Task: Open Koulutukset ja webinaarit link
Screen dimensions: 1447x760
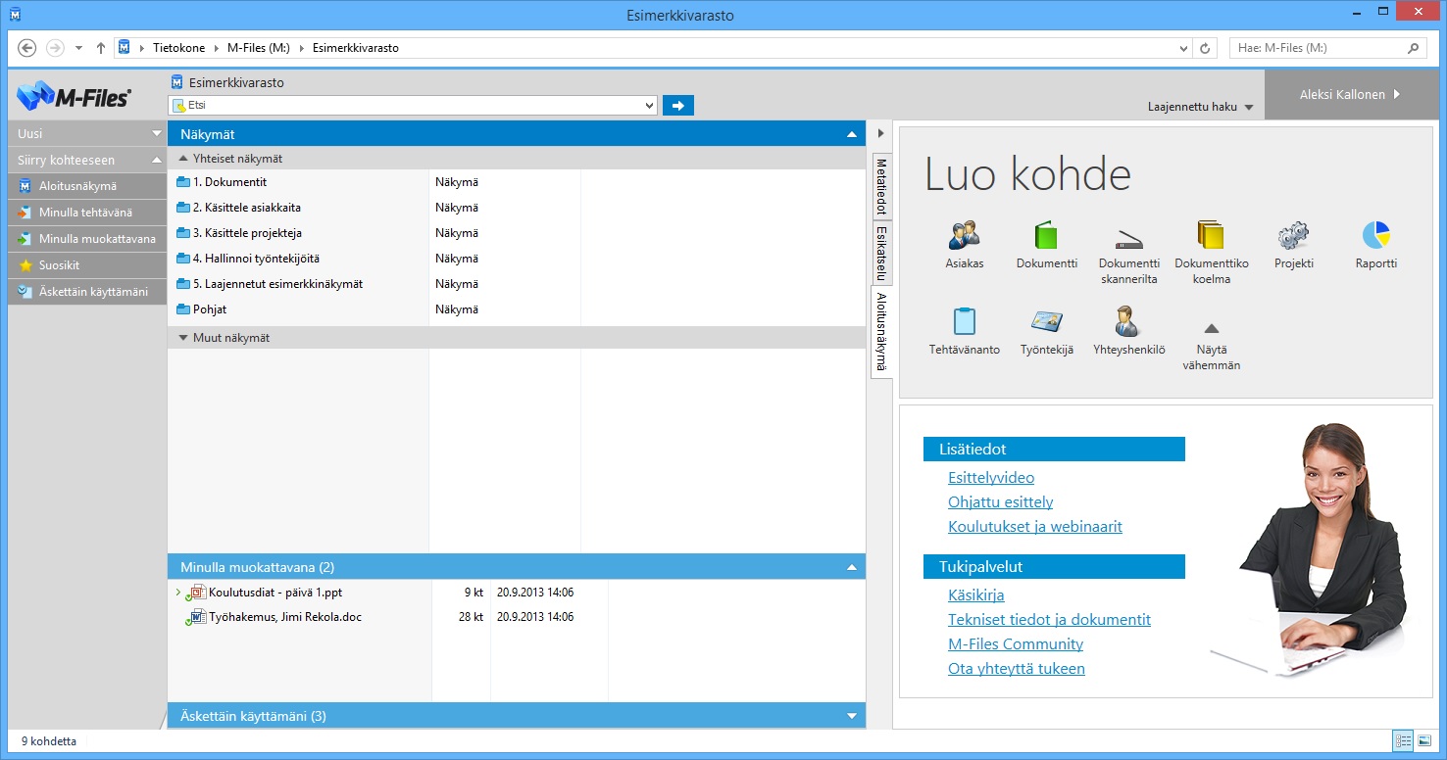Action: pos(1034,527)
